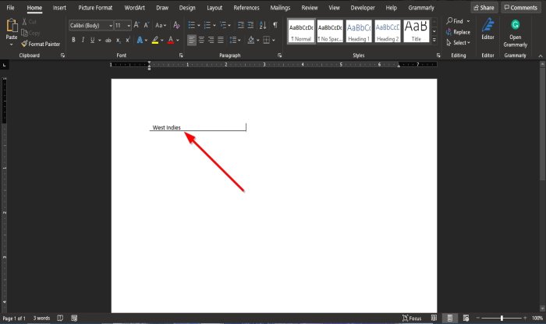Click the Share button
The image size is (546, 324).
pos(484,7)
